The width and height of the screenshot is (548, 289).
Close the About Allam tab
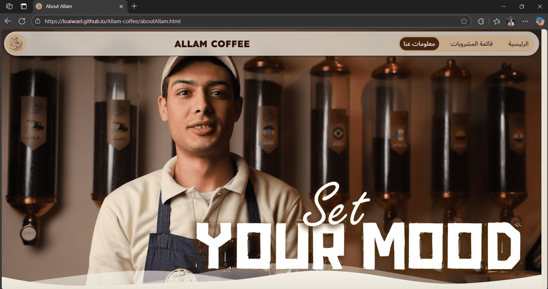click(121, 6)
